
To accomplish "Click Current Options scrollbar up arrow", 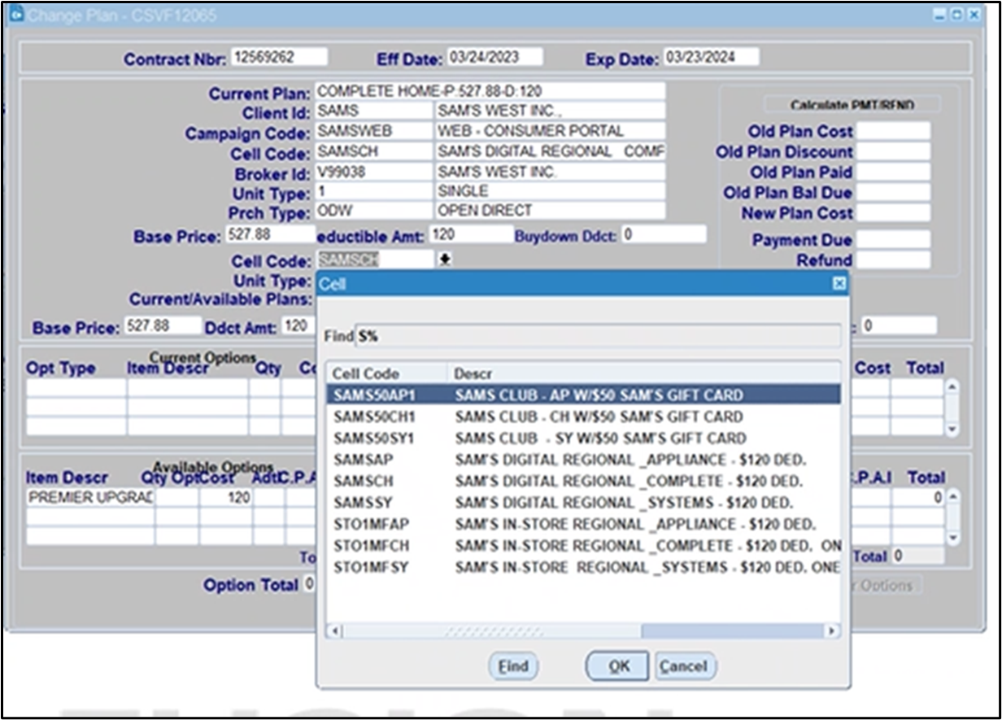I will click(952, 386).
